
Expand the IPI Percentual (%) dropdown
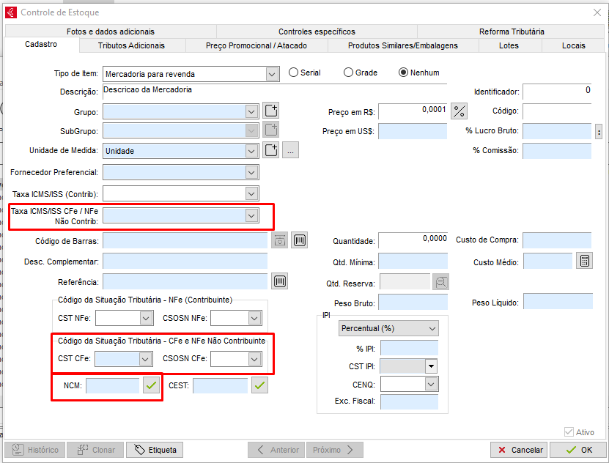click(x=431, y=328)
